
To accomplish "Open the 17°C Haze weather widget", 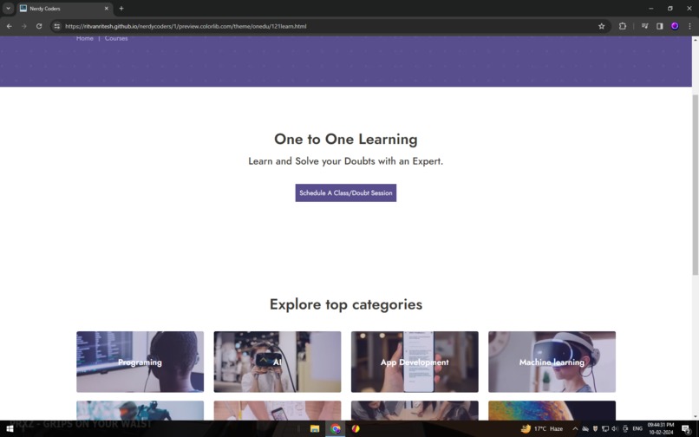I will (x=542, y=429).
